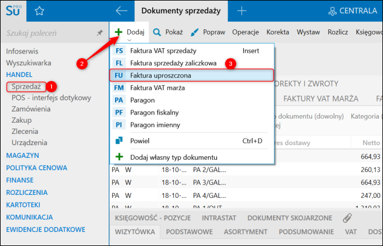
Task: Open the DOKUMENTY SKOJARZONE tab
Action: (x=290, y=218)
